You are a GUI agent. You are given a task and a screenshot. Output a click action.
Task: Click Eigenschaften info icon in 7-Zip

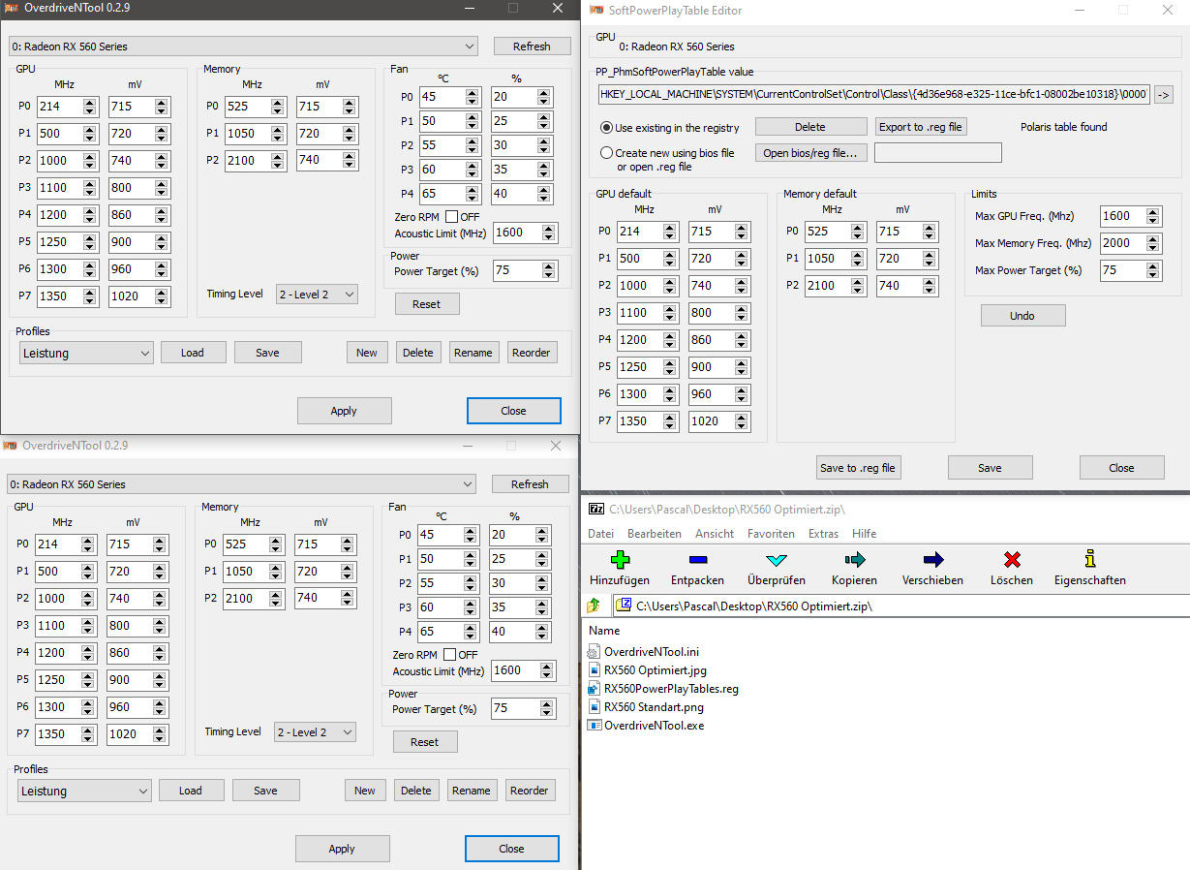[1090, 559]
